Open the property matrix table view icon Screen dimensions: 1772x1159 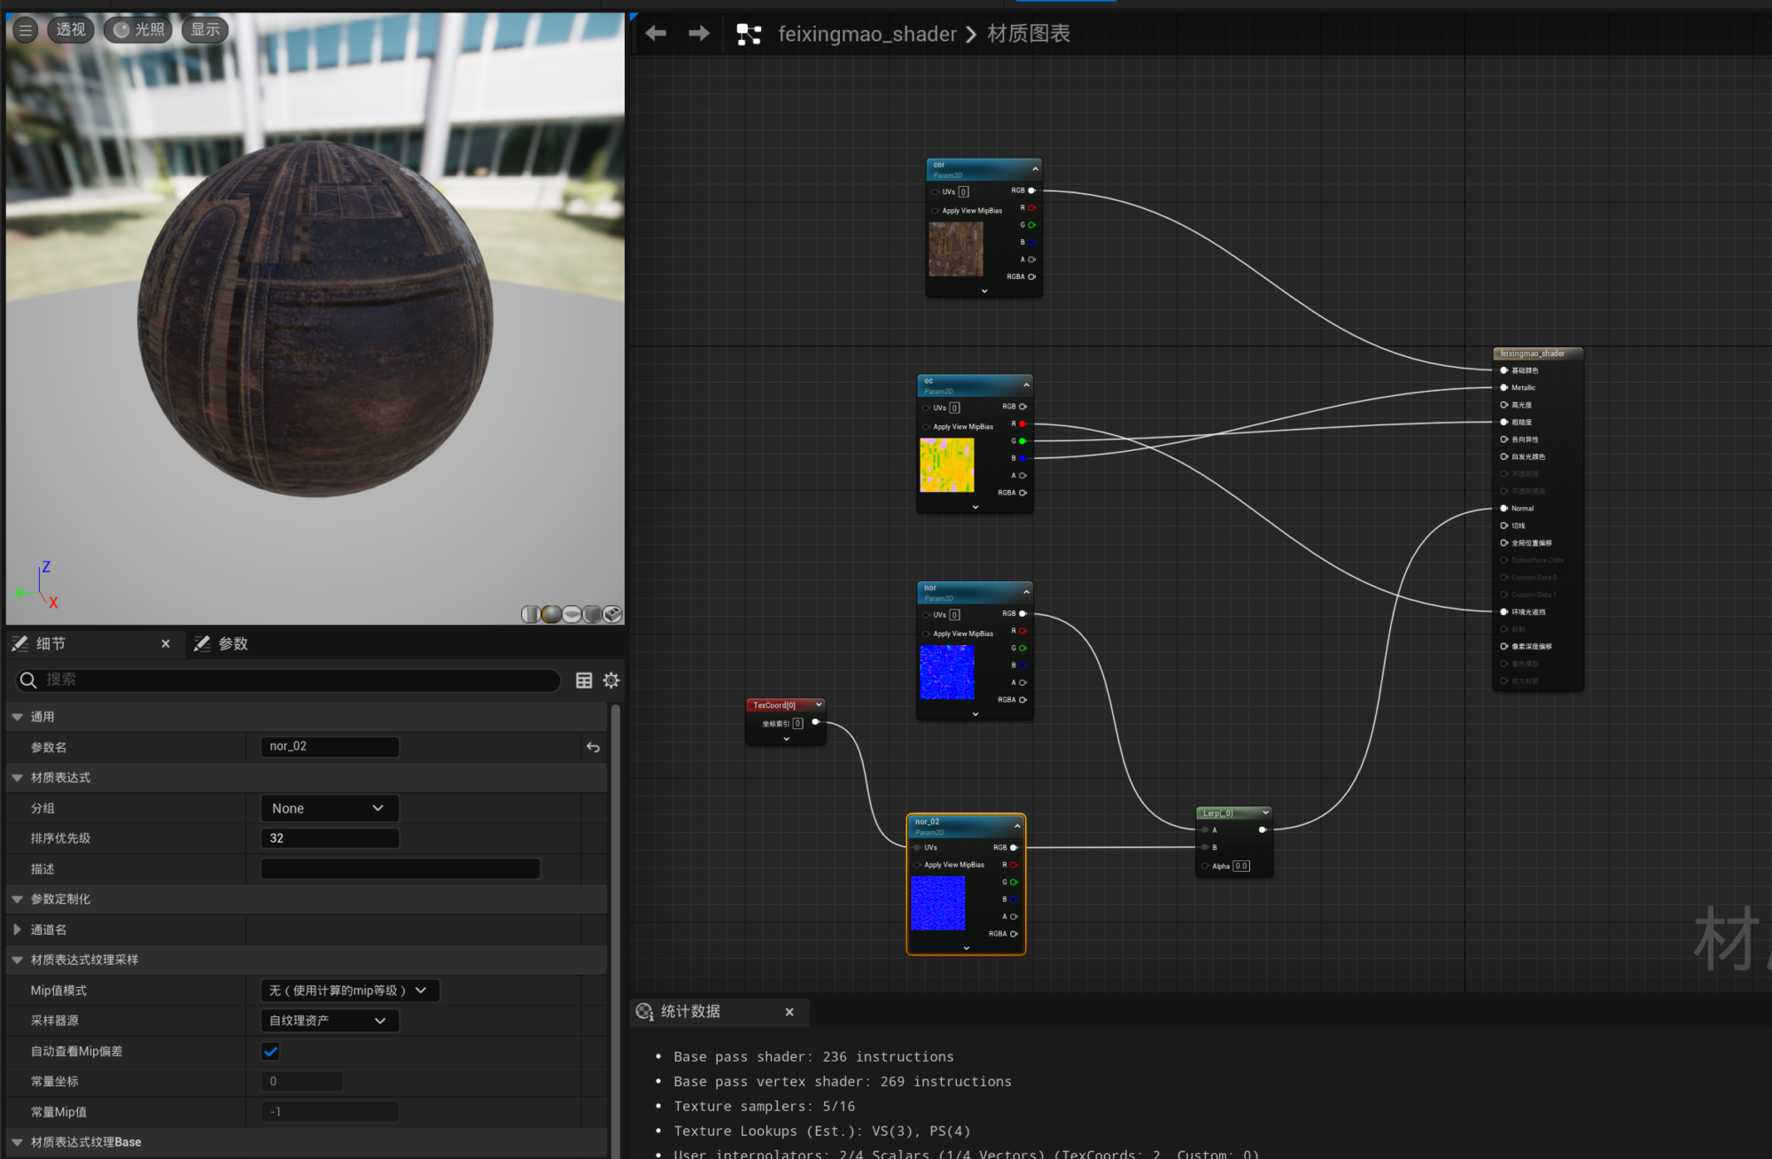click(584, 681)
